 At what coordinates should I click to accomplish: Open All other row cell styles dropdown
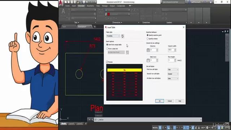click(x=173, y=78)
